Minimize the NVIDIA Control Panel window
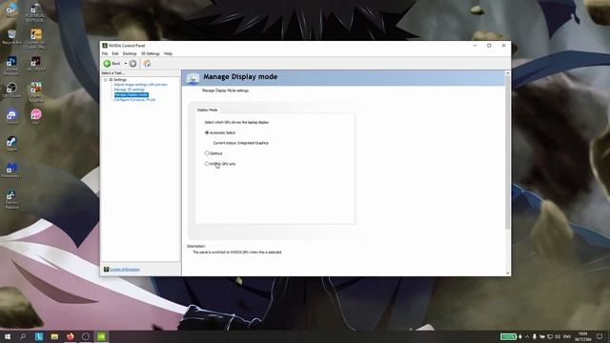 [475, 46]
